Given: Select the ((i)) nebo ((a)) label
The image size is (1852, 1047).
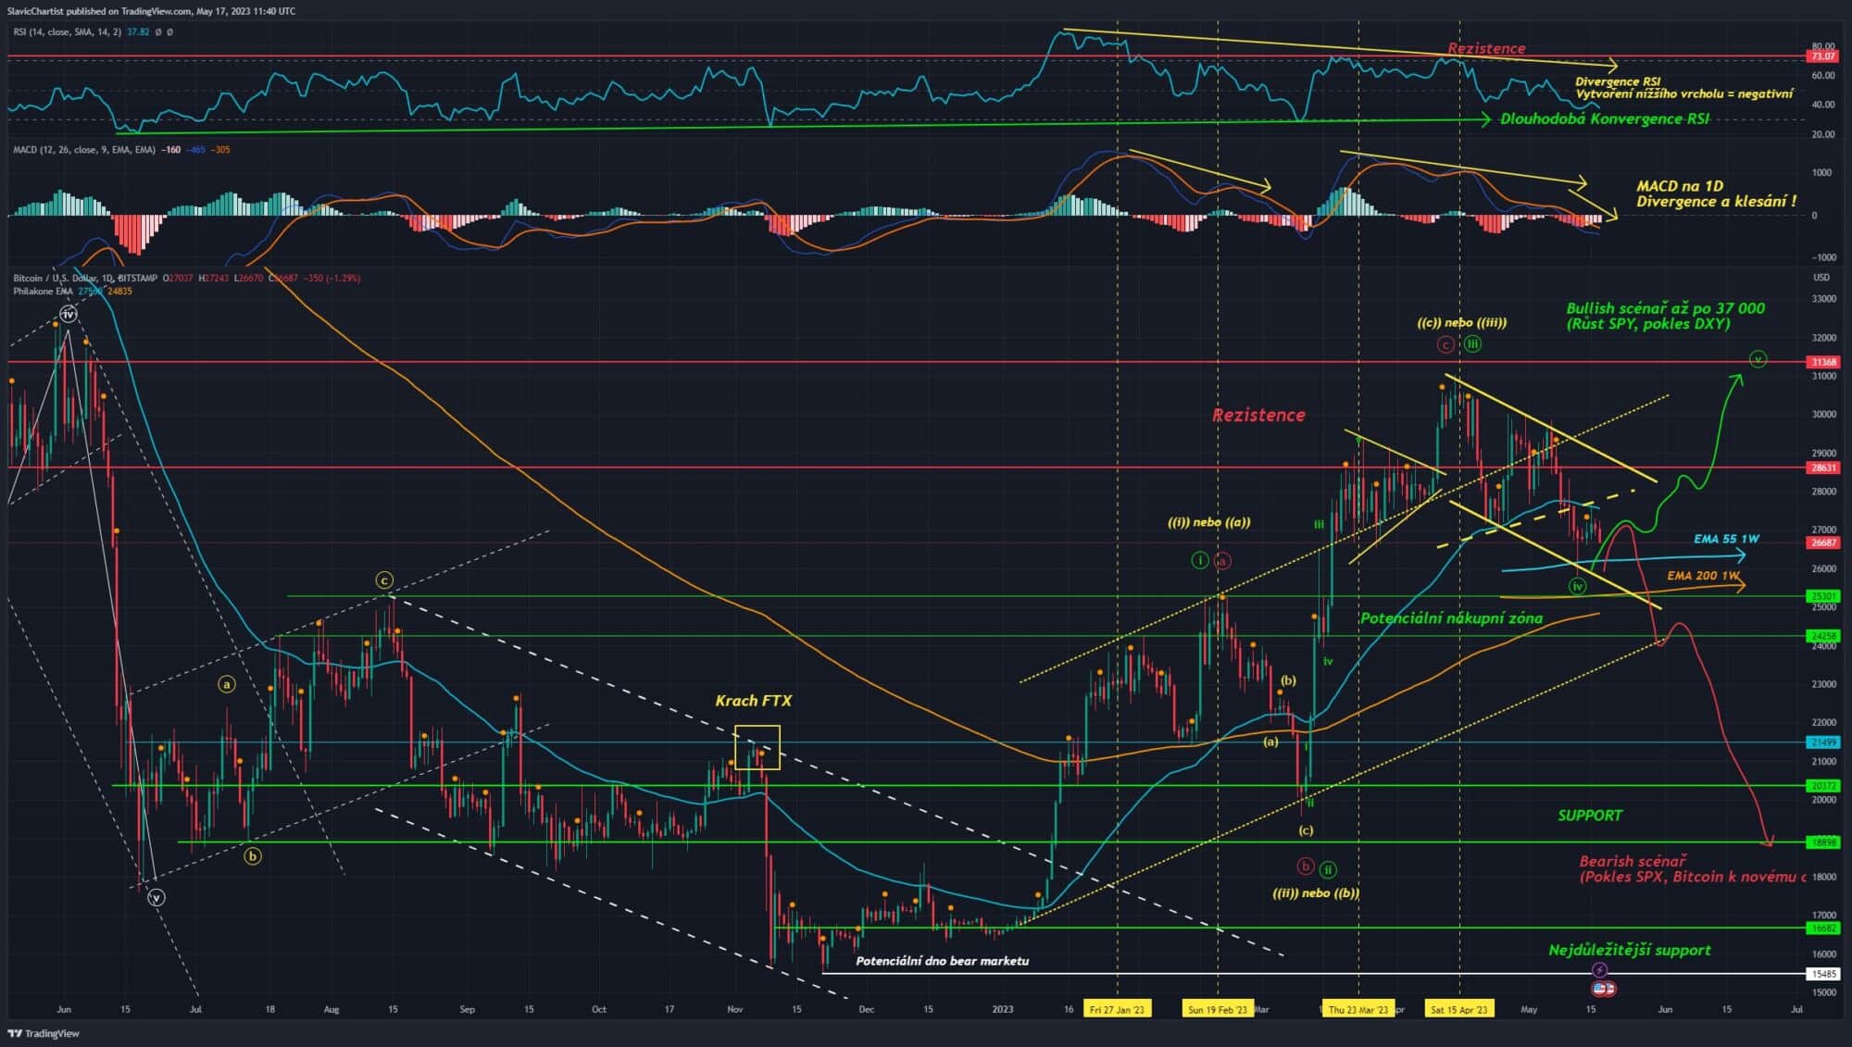Looking at the screenshot, I should [1208, 522].
